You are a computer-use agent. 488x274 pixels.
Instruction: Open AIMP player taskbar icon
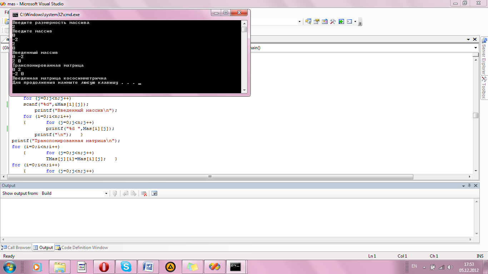pyautogui.click(x=170, y=267)
